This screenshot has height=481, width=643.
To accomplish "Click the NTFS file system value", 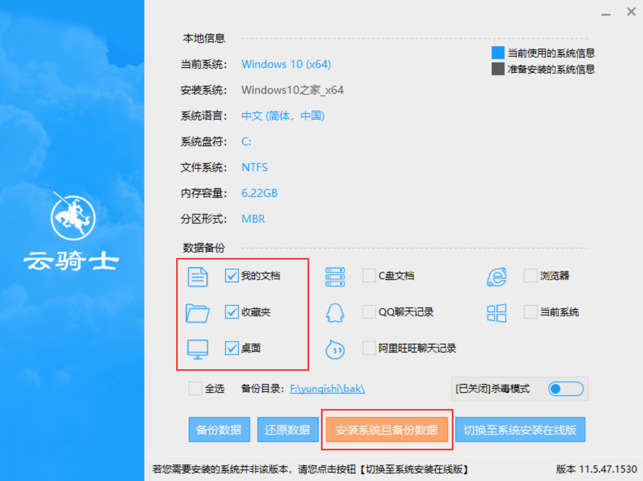I will (255, 168).
